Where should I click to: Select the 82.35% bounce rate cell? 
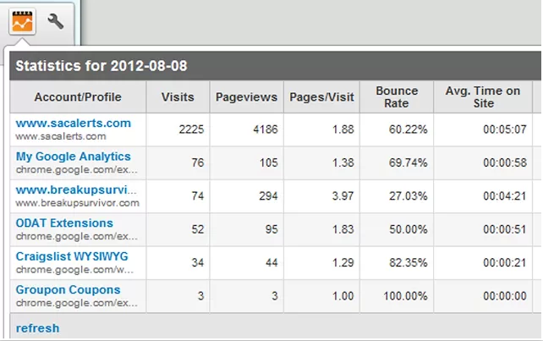[x=408, y=262]
